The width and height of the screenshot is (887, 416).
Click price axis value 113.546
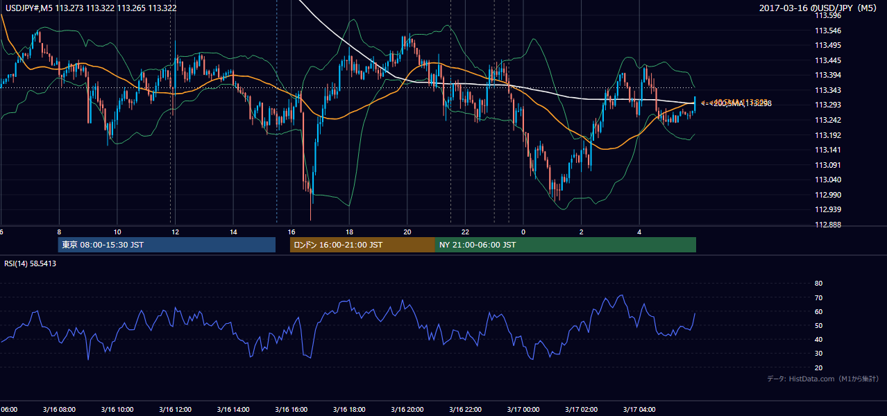[829, 31]
